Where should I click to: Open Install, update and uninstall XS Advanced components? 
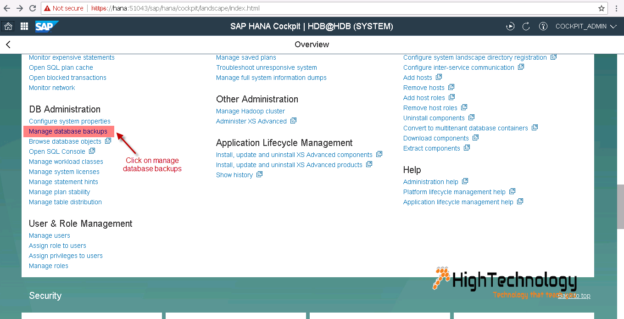[x=294, y=155]
